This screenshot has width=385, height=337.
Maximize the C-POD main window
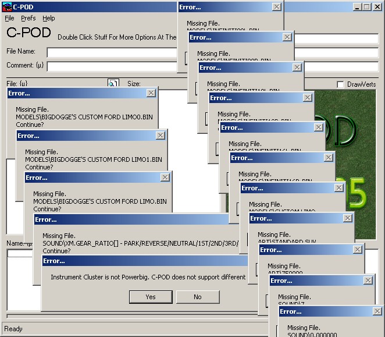[366, 6]
